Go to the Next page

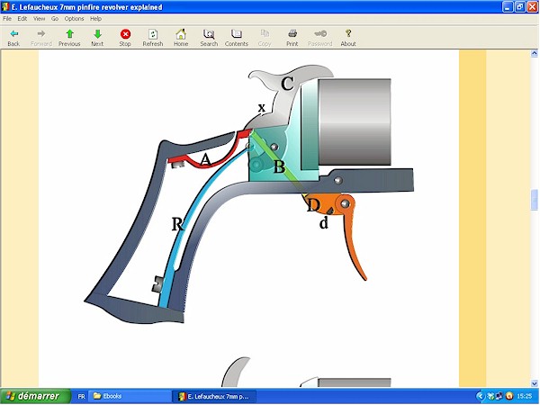pyautogui.click(x=97, y=37)
